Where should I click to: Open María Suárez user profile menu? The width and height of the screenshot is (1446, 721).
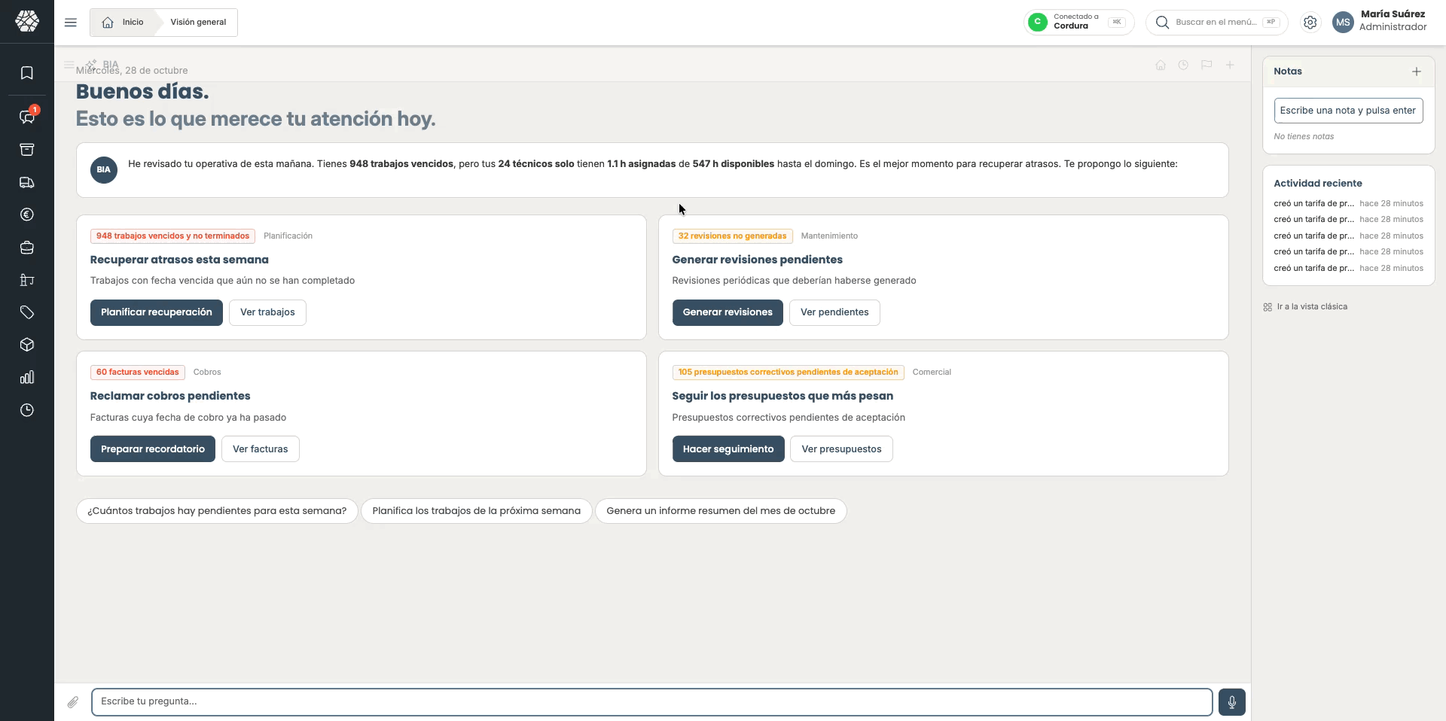[1380, 21]
